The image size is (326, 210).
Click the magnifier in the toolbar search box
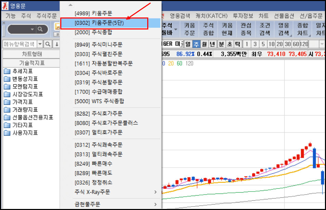click(x=40, y=29)
